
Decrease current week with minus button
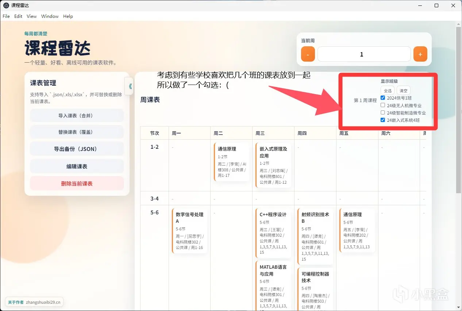pos(308,54)
